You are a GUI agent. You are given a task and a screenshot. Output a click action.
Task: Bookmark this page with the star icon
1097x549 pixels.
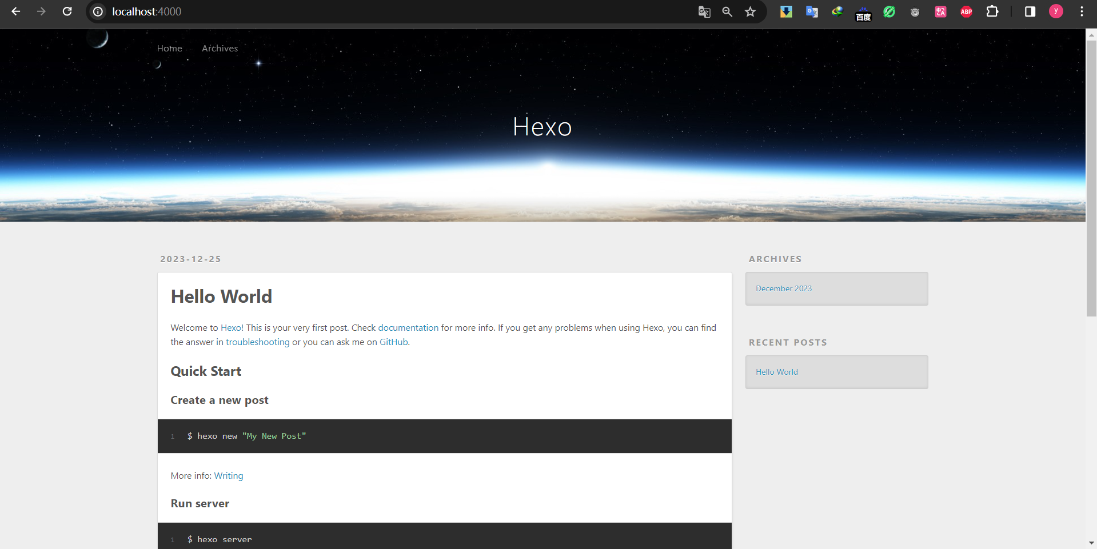coord(751,11)
